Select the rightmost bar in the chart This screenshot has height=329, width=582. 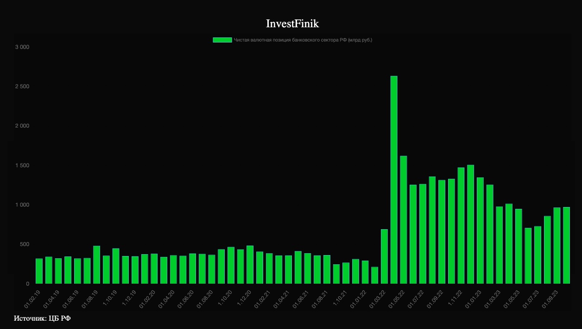click(x=566, y=245)
